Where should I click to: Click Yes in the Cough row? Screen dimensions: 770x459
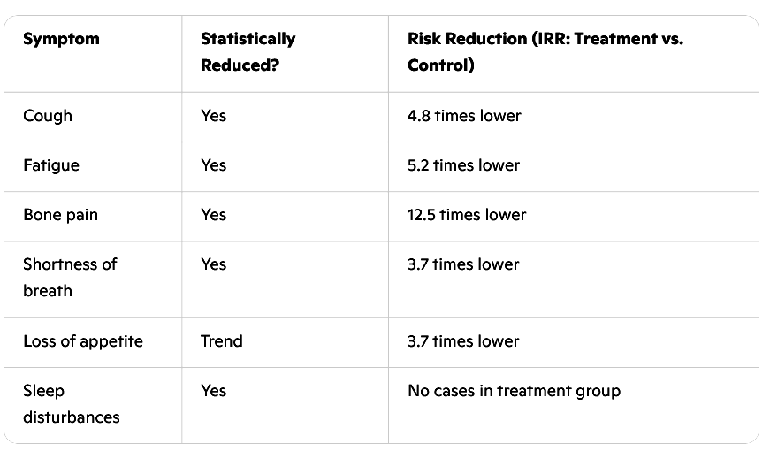(213, 116)
